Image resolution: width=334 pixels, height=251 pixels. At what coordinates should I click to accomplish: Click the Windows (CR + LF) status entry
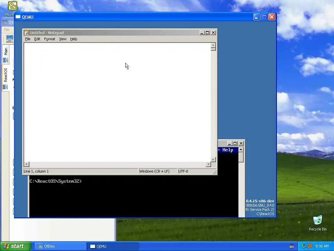coord(154,171)
